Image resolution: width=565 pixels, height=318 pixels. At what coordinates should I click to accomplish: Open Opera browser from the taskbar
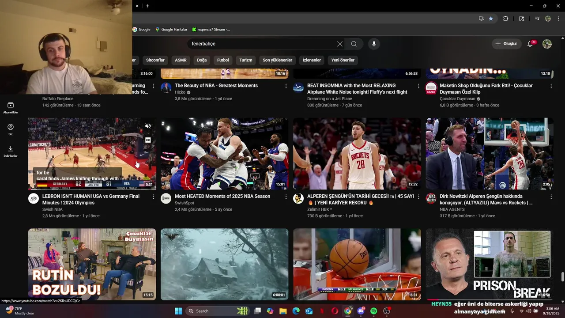point(335,311)
